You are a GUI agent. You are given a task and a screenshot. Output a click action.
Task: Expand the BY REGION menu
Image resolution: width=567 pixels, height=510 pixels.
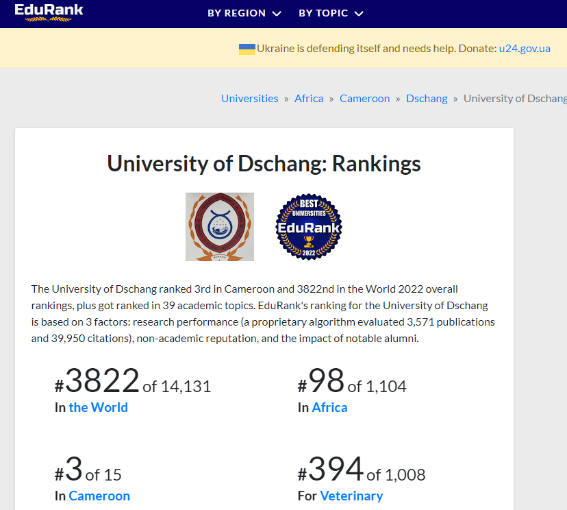[x=244, y=14]
